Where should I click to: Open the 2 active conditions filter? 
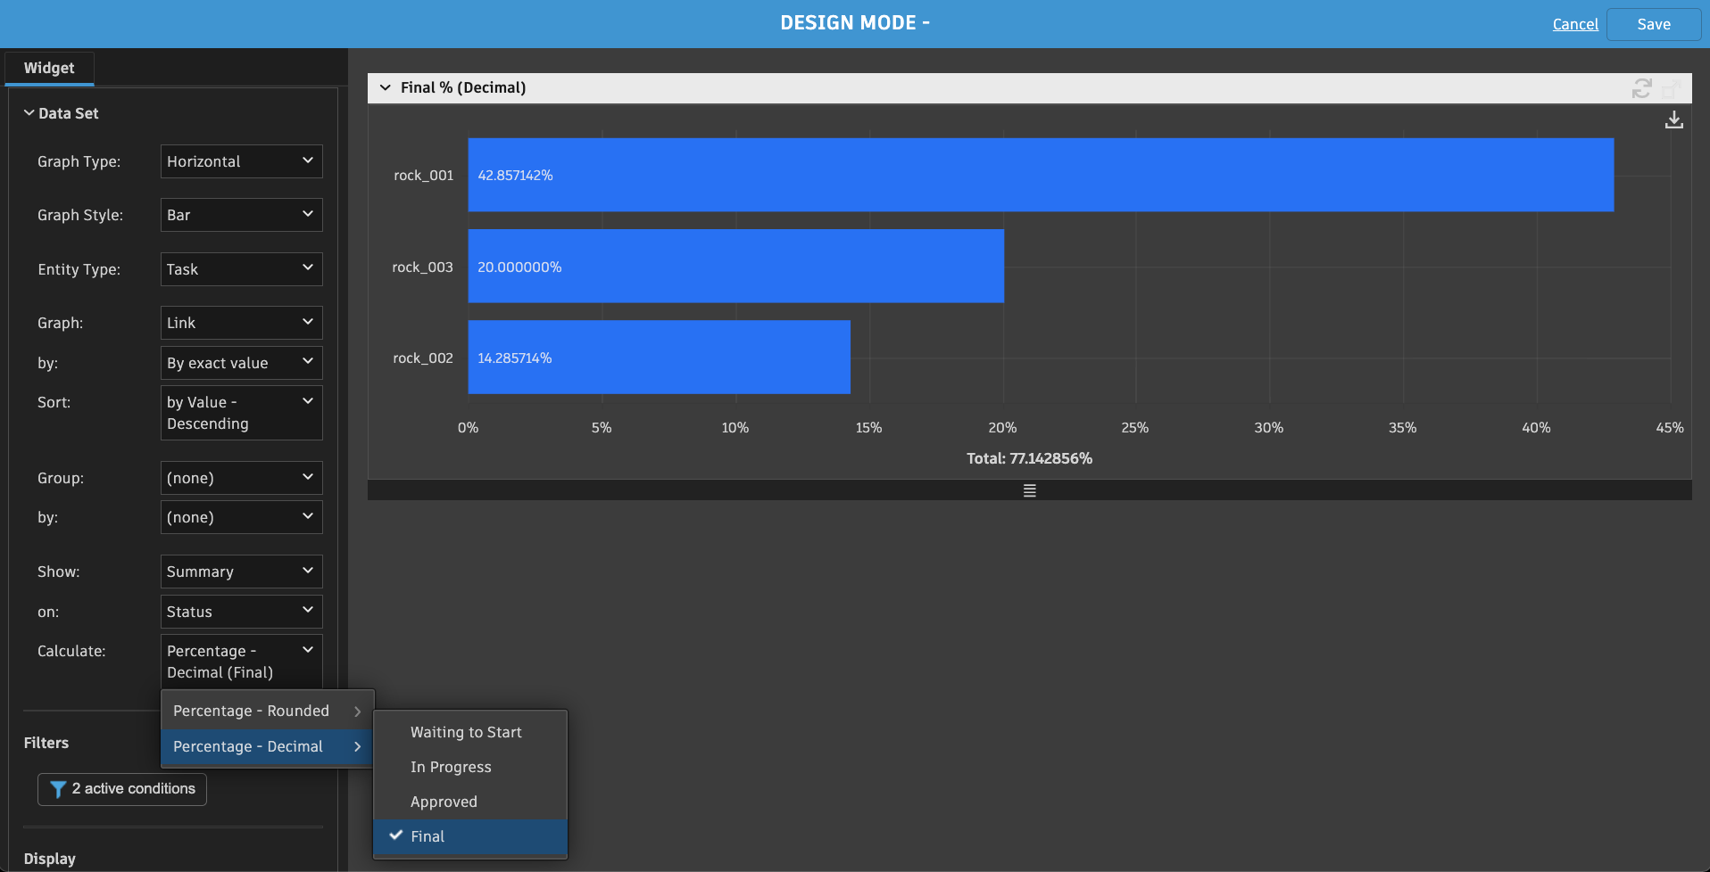[x=121, y=788]
